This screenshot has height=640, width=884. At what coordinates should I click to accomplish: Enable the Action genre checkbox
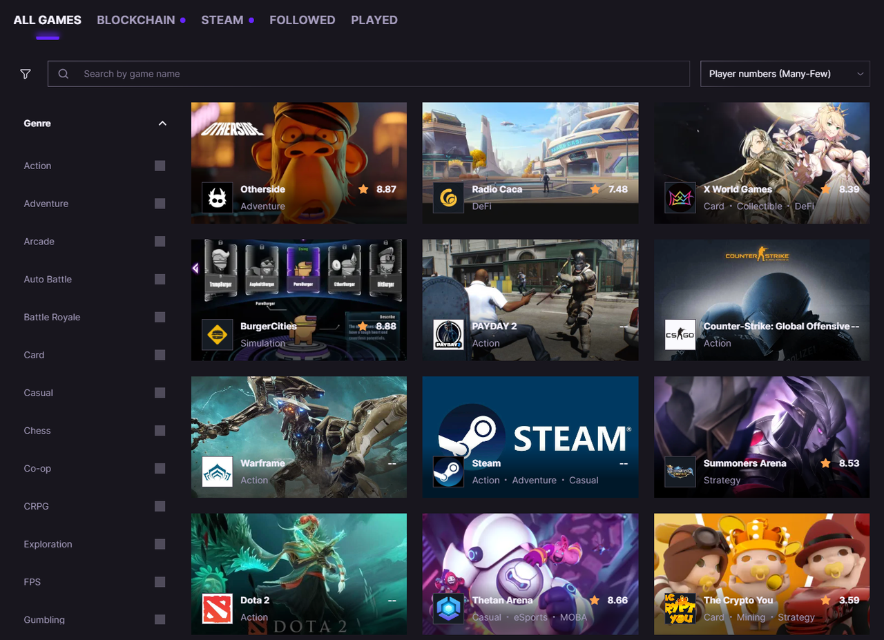[x=160, y=166]
